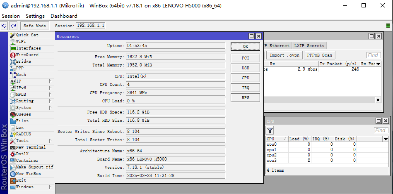Image resolution: width=393 pixels, height=194 pixels.
Task: Close the CPU window
Action: tap(386, 121)
